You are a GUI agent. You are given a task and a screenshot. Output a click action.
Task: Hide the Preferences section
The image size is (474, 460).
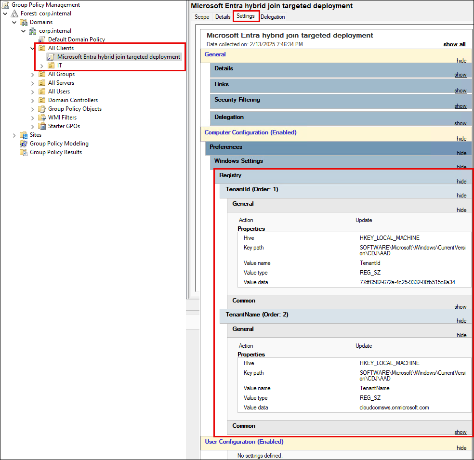[461, 153]
